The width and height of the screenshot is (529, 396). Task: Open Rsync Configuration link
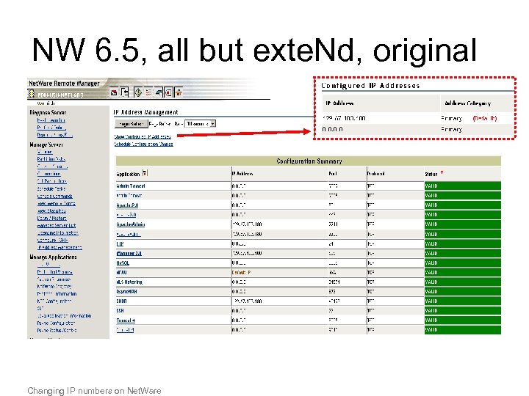pos(56,323)
